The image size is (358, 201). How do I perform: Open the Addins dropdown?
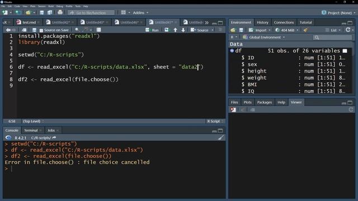pyautogui.click(x=140, y=13)
